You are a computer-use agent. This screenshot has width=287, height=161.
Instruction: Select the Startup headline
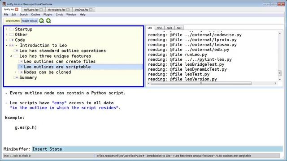pyautogui.click(x=24, y=29)
